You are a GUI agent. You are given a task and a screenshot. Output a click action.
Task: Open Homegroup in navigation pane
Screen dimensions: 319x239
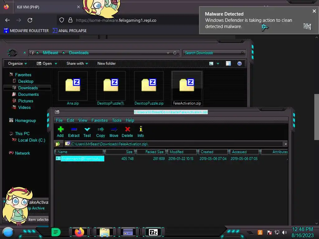click(26, 120)
